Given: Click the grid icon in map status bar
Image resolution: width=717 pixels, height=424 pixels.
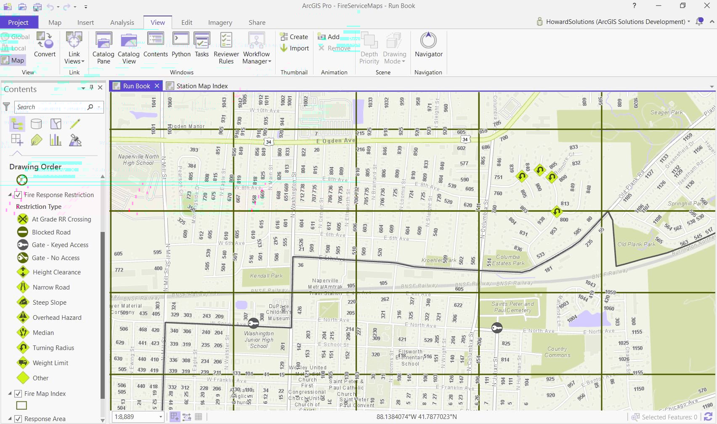Looking at the screenshot, I should tap(199, 417).
